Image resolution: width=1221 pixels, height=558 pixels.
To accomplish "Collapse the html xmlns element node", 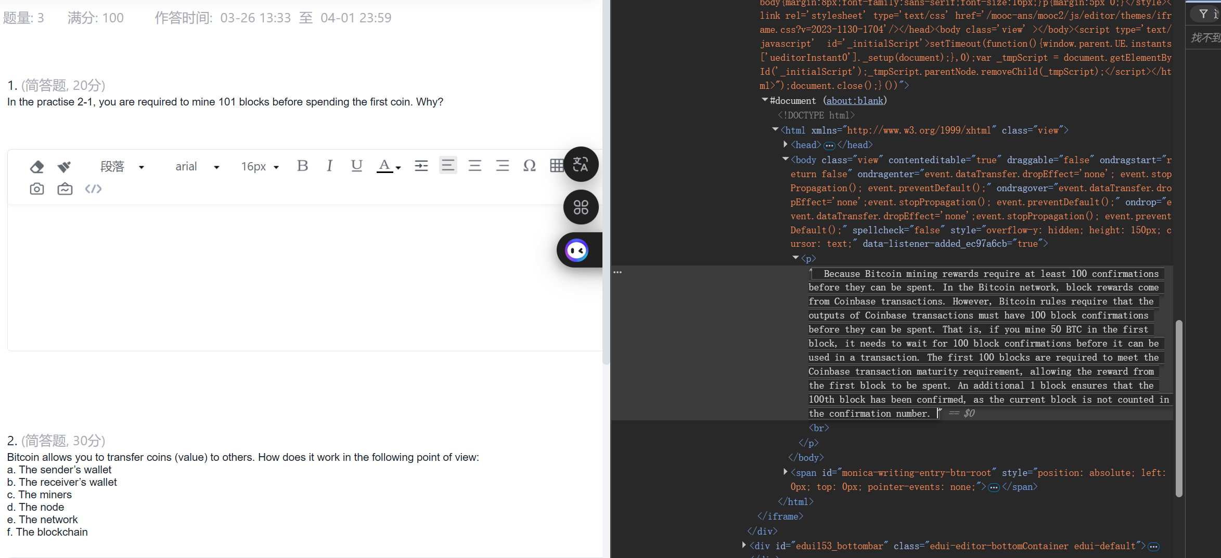I will tap(775, 129).
